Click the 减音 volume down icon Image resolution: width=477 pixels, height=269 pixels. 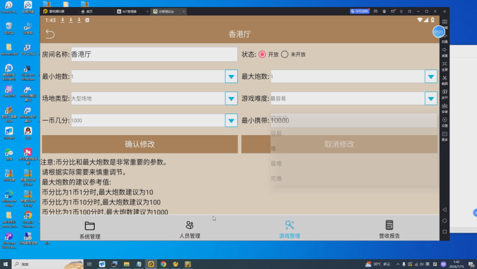(x=445, y=51)
